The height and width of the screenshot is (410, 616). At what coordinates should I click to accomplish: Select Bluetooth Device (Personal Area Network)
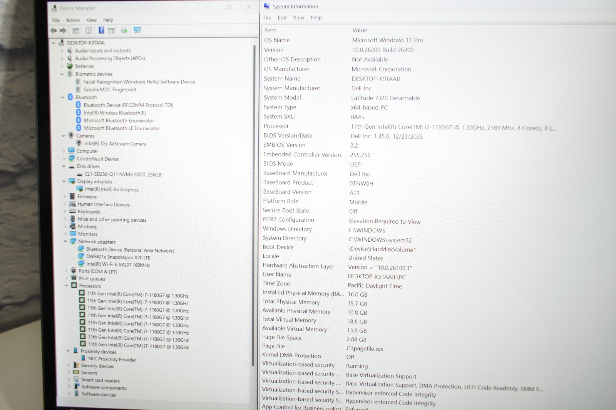pos(130,250)
